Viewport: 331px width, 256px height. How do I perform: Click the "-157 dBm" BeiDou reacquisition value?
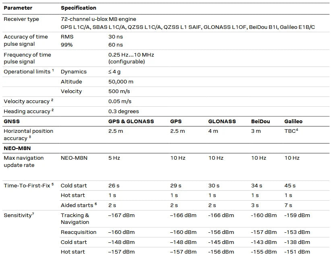point(264,232)
